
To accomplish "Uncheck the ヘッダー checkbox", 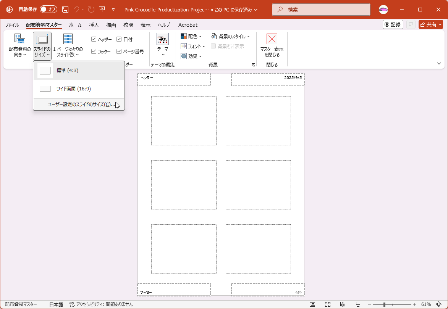I will tap(94, 39).
